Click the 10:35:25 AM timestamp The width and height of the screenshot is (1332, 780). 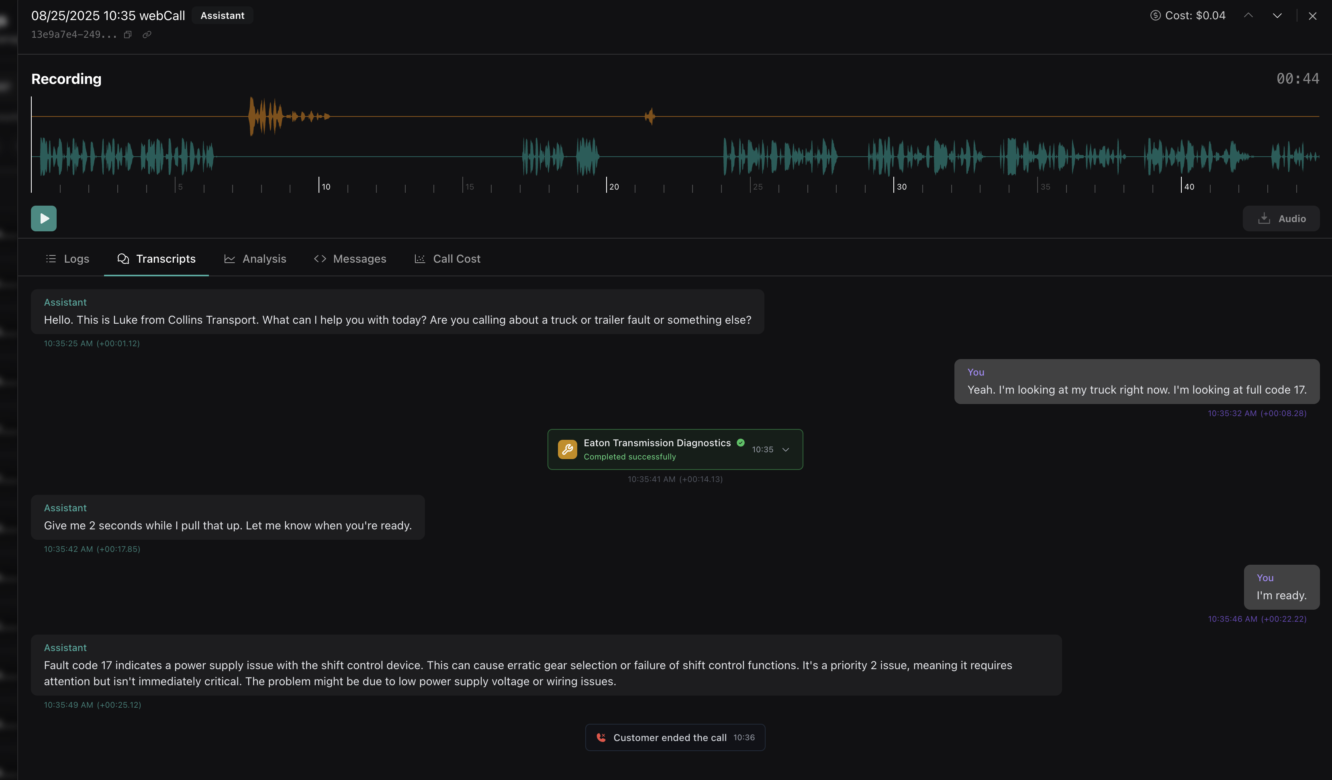92,343
